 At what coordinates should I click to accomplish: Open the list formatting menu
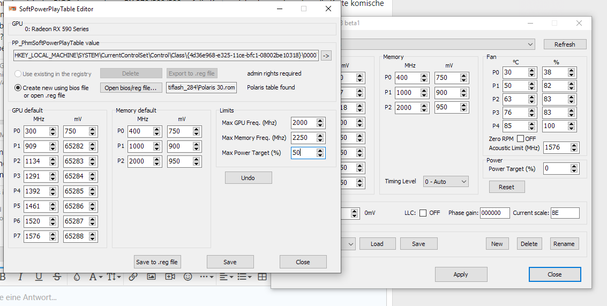(244, 277)
